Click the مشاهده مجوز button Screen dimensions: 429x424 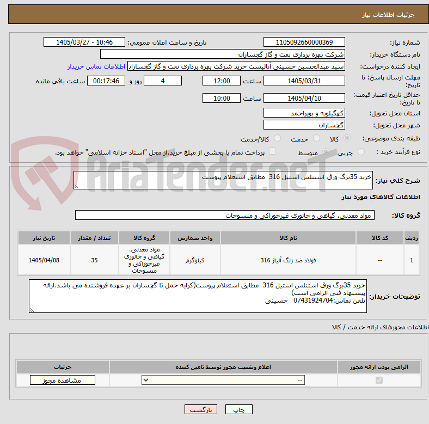pyautogui.click(x=63, y=380)
